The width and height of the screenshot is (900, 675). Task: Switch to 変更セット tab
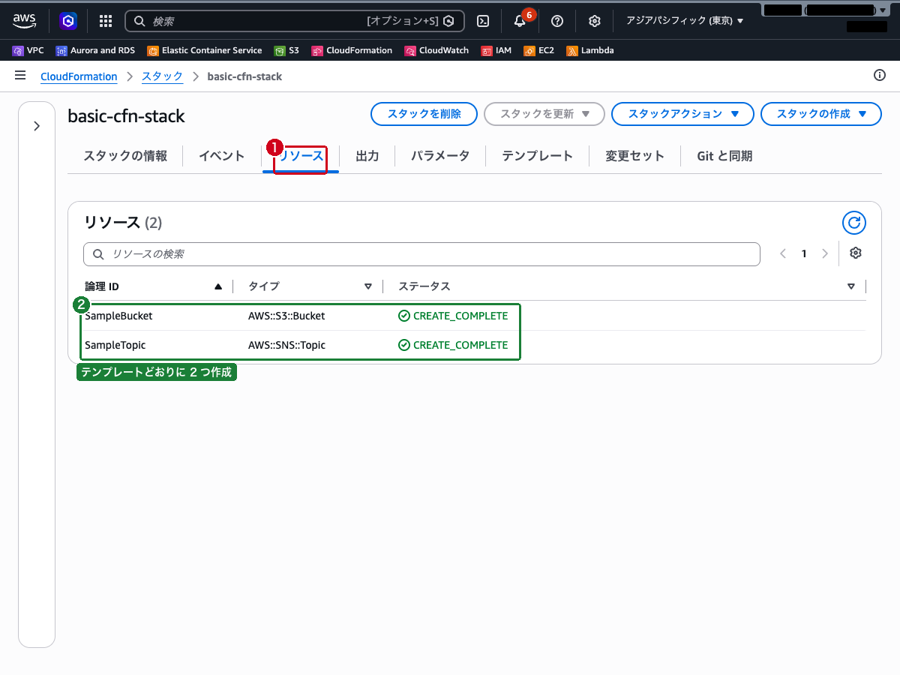635,156
